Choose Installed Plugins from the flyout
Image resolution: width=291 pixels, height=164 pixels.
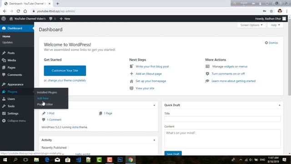coord(47,92)
